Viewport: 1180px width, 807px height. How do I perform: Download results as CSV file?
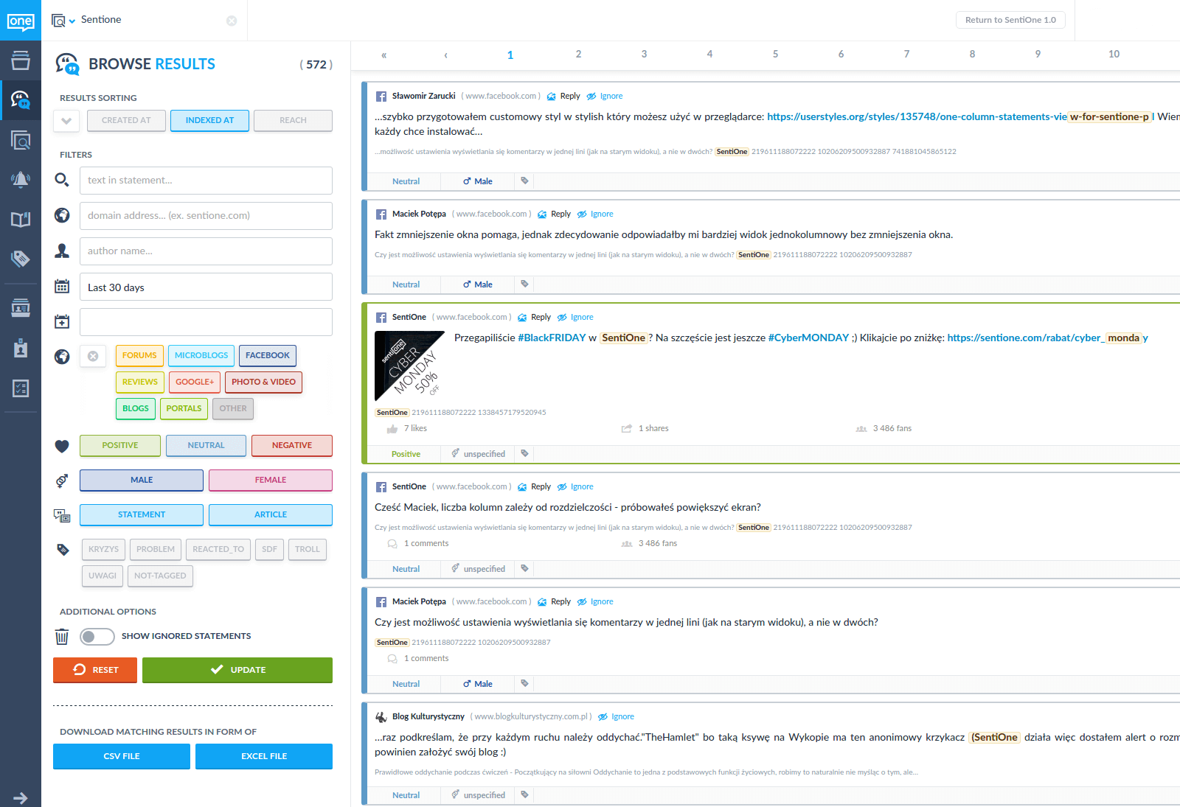tap(122, 756)
